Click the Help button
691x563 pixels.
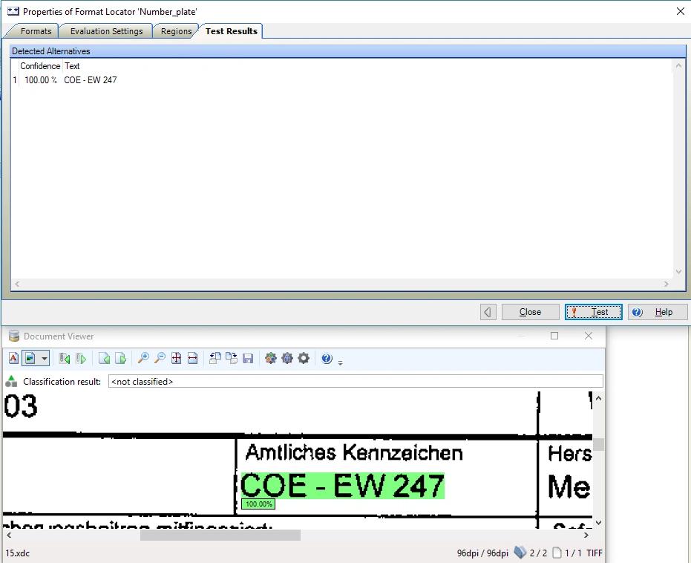(x=658, y=312)
